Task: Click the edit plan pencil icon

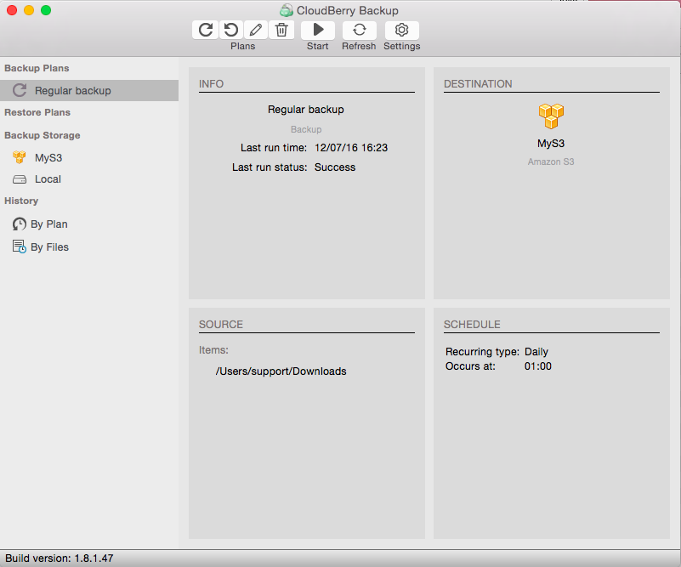Action: pyautogui.click(x=256, y=30)
